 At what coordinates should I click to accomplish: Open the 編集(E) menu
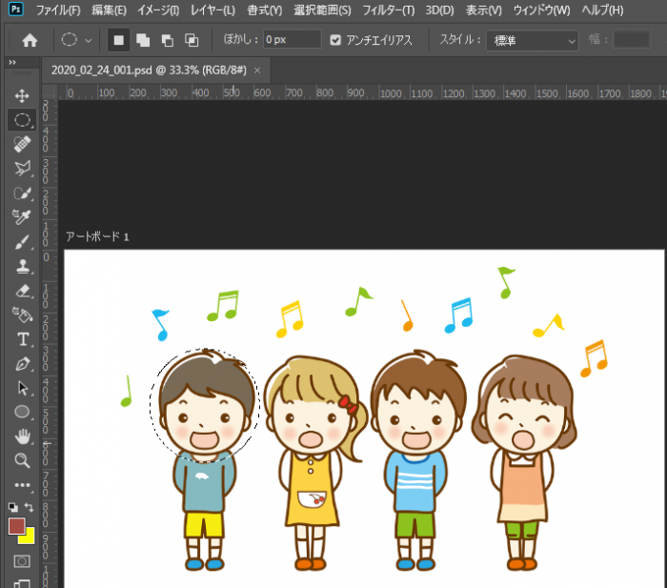(109, 10)
